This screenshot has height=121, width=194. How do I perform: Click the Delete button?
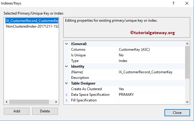point(45,111)
